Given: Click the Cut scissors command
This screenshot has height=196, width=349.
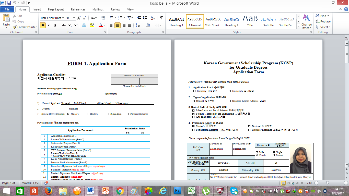Looking at the screenshot, I should click(17, 16).
